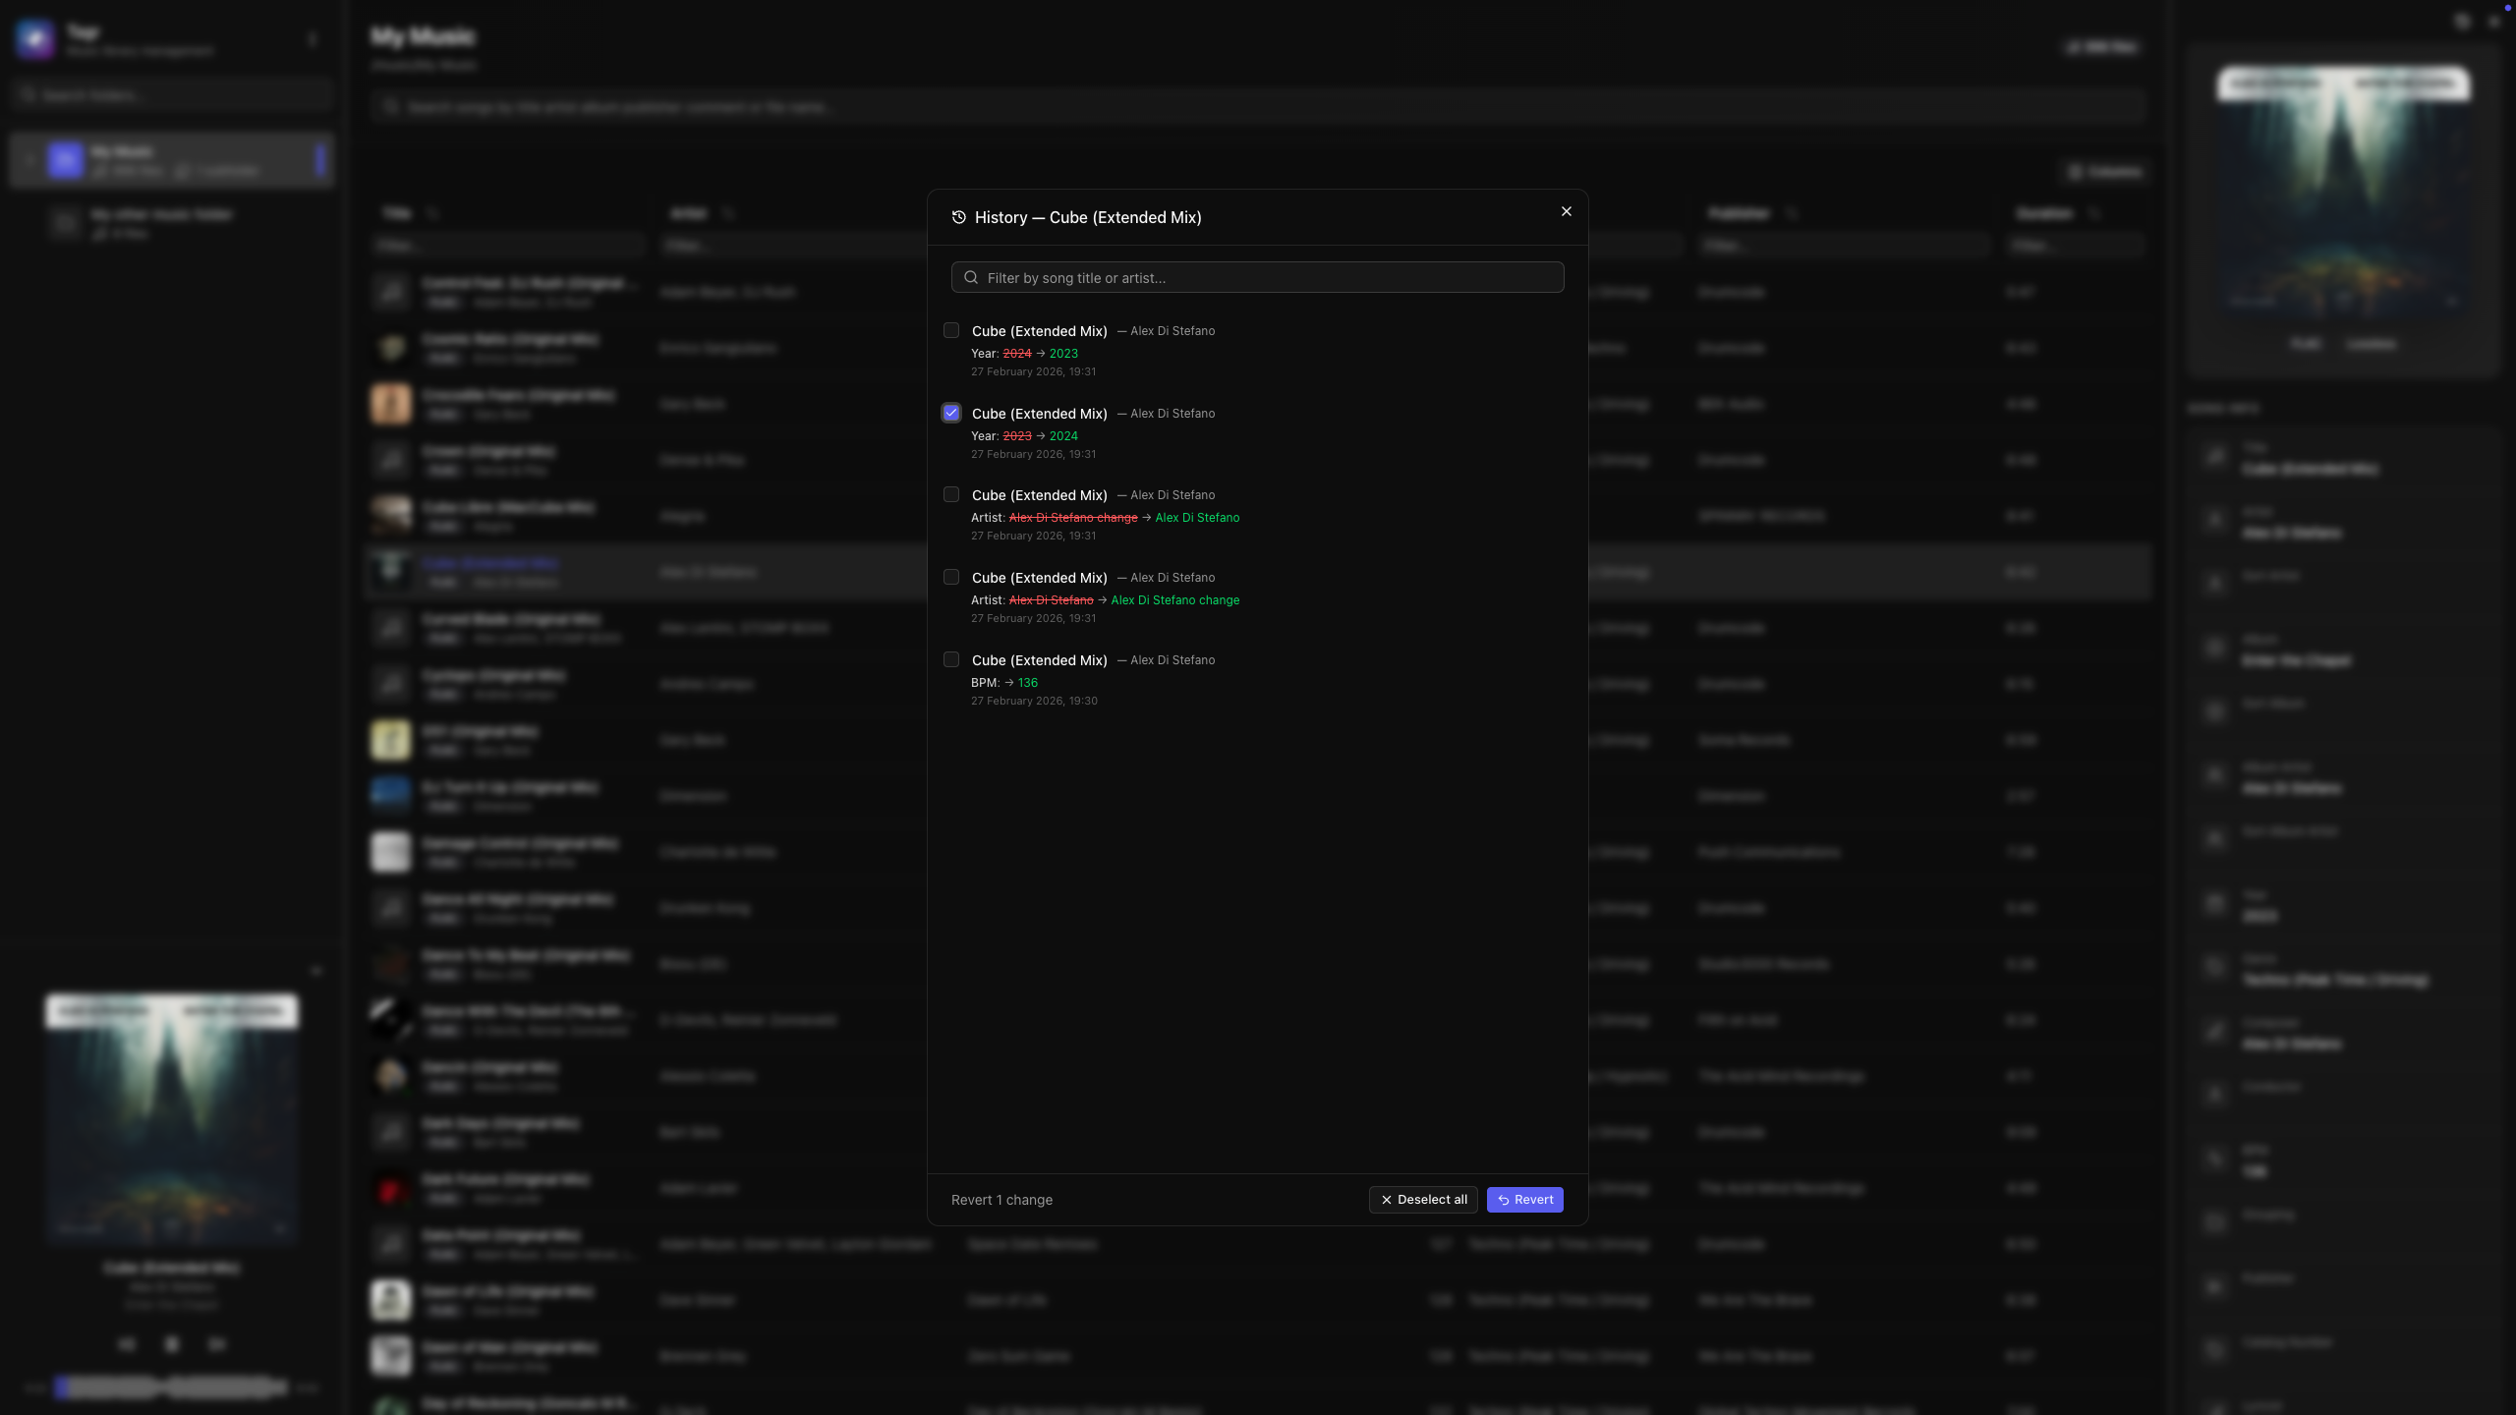Close the History dialog with the X

pos(1567,211)
